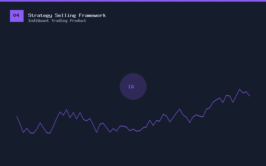Click the right end of top purple bar
The height and width of the screenshot is (166, 266).
[264, 1]
